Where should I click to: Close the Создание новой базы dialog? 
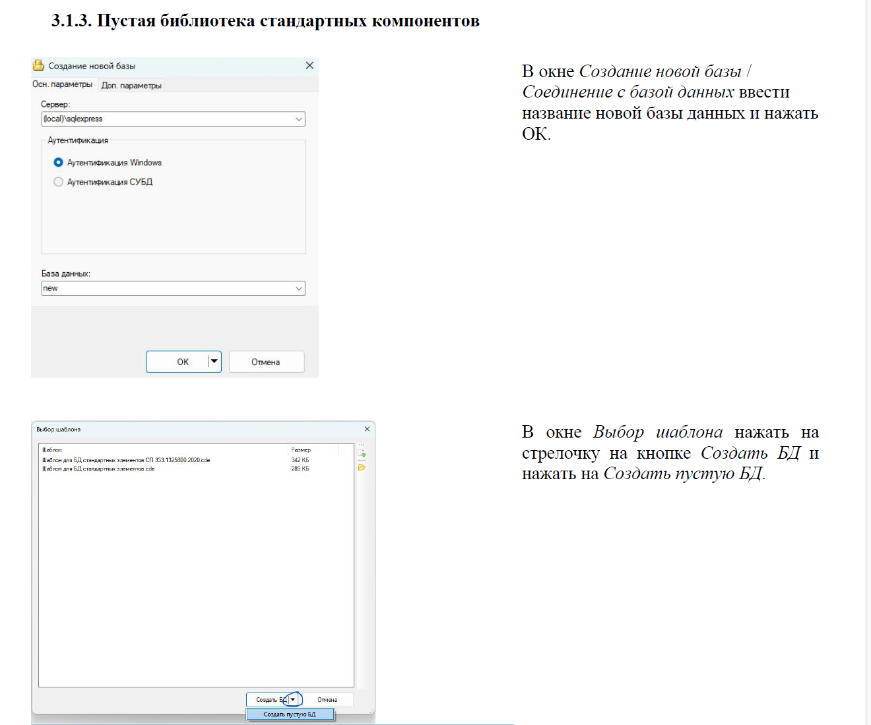tap(309, 65)
